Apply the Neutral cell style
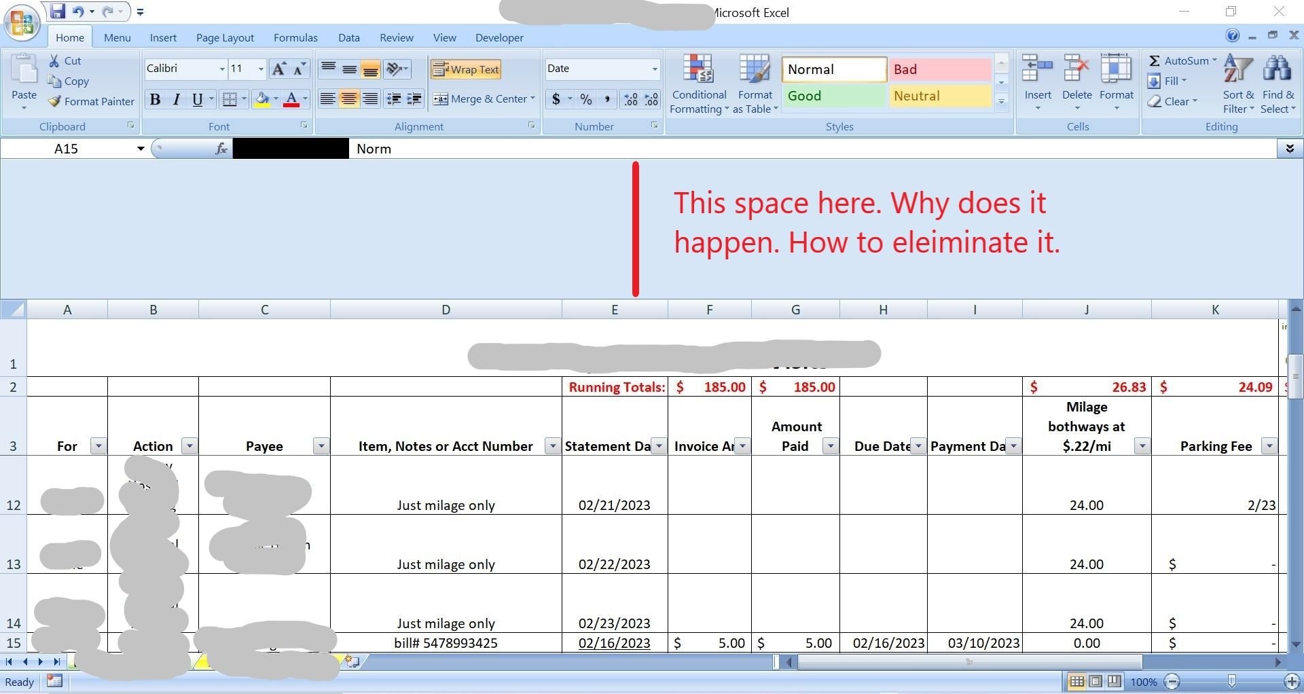Image resolution: width=1304 pixels, height=694 pixels. pos(939,96)
